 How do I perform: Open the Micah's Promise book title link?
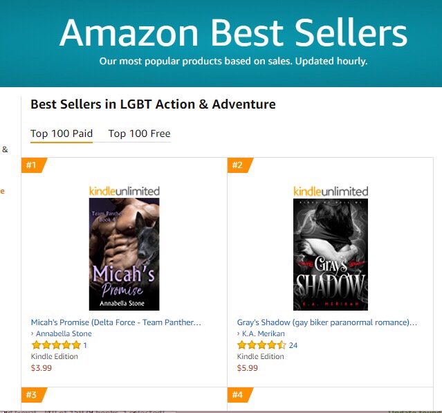[x=116, y=322]
